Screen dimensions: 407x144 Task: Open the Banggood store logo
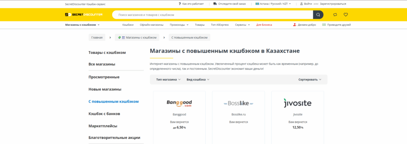(x=179, y=103)
